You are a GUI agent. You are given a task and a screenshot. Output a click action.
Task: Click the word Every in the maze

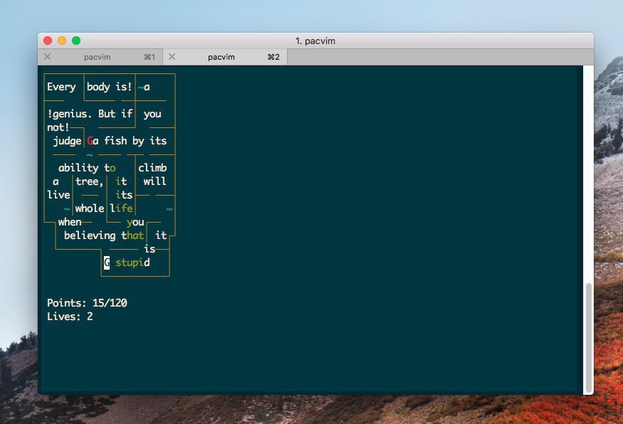click(61, 87)
